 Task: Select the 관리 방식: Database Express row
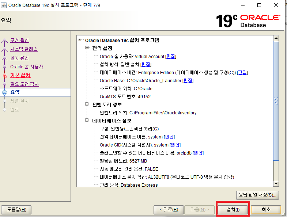(129, 185)
